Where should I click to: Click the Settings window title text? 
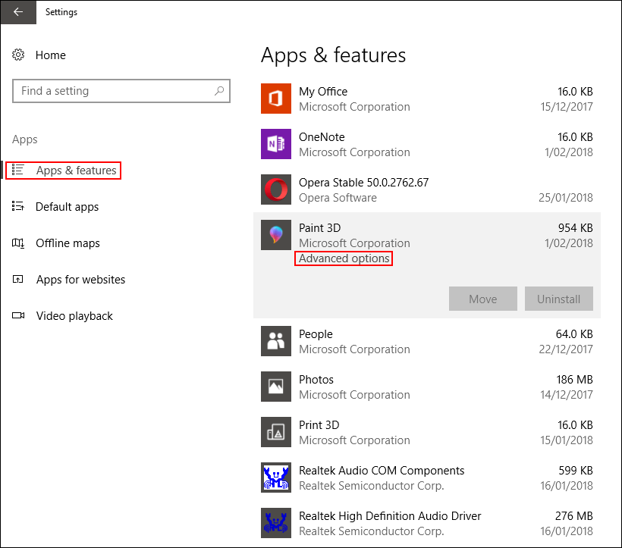click(x=61, y=12)
